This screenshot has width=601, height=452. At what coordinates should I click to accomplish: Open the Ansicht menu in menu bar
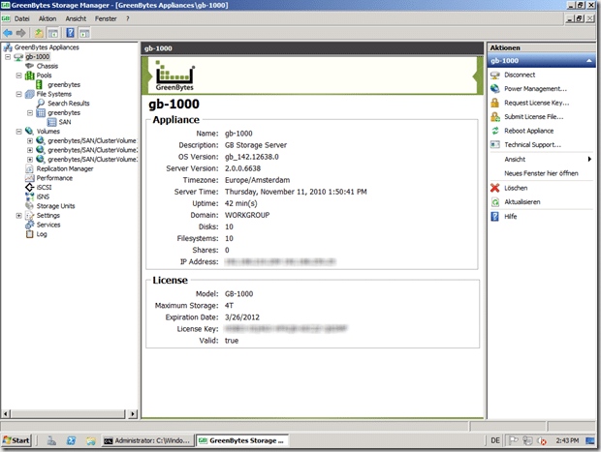pos(76,18)
